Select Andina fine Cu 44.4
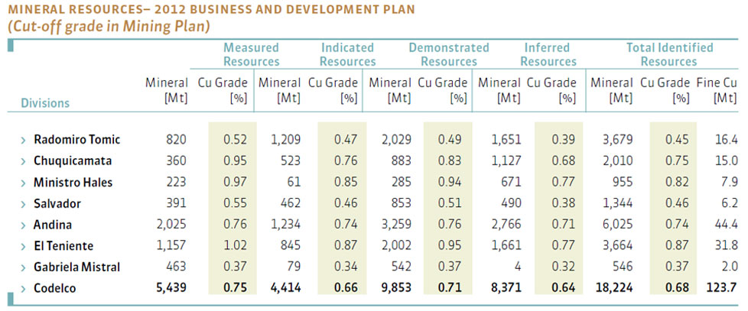Image resolution: width=748 pixels, height=311 pixels. coord(726,225)
